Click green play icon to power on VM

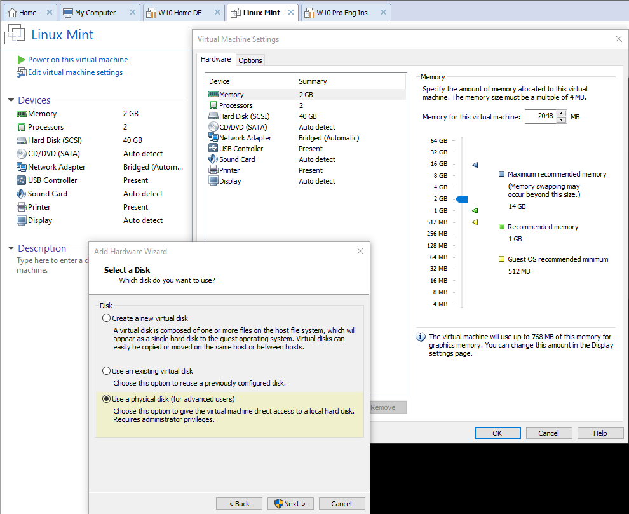(x=21, y=60)
